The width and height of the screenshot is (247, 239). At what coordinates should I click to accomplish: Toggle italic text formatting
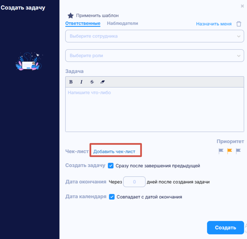pos(81,82)
